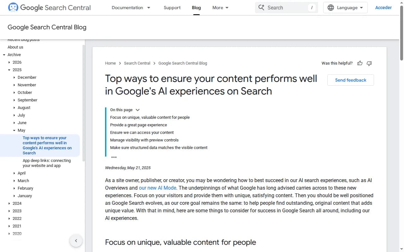Collapse the 'On this page' section

coord(138,110)
